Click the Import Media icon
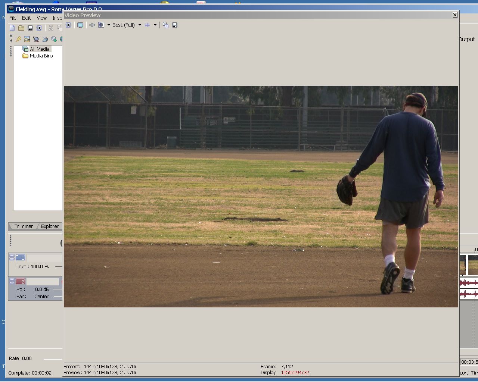This screenshot has width=478, height=382. [x=27, y=39]
